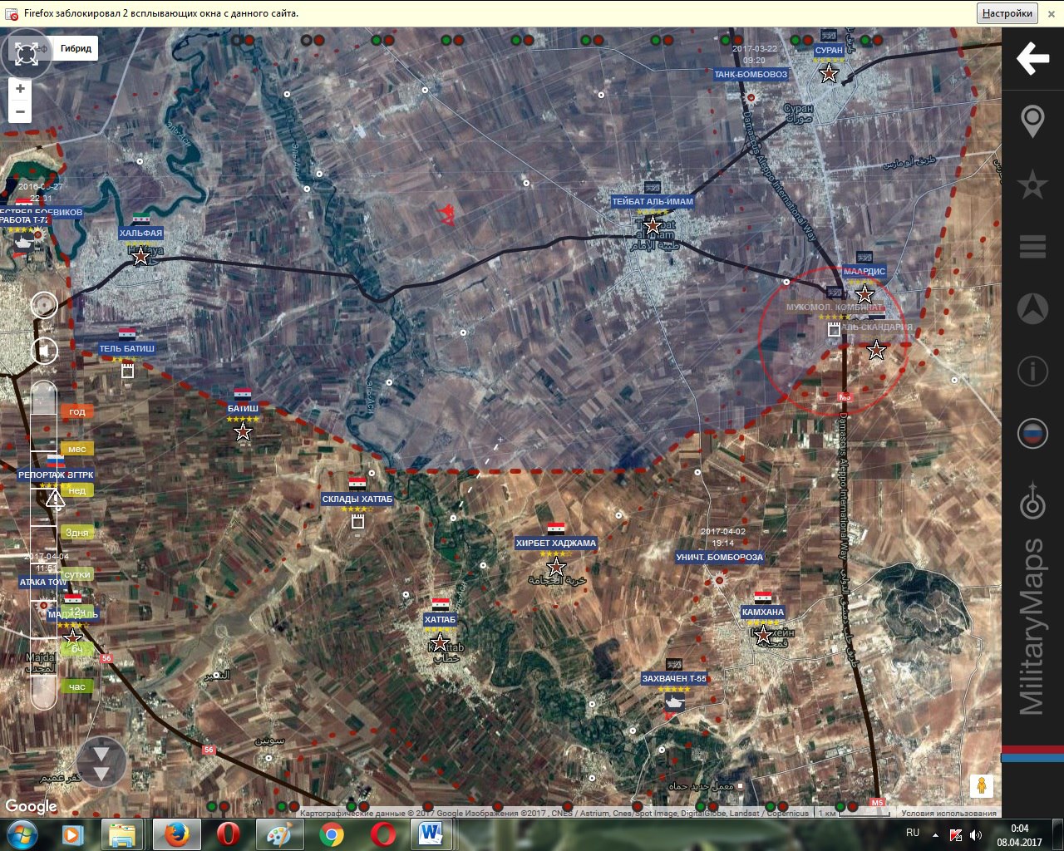Open the star favorites icon in sidebar
Screen dimensions: 1064x851
[1032, 184]
